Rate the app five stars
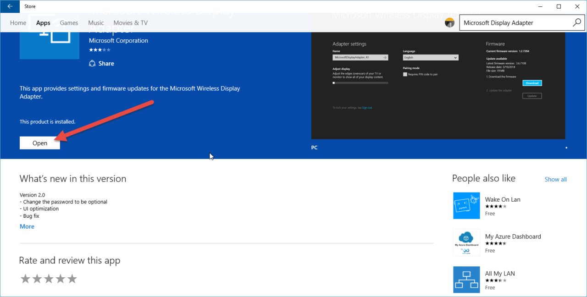The image size is (587, 297). pos(72,278)
